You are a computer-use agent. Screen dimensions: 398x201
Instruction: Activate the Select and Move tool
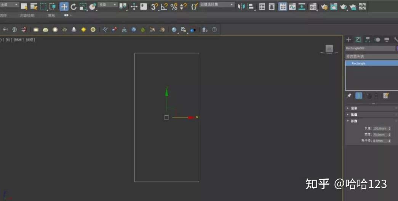coord(64,6)
